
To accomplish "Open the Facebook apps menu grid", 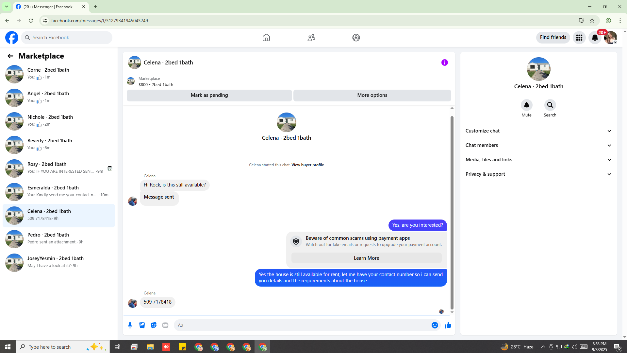I will coord(579,38).
